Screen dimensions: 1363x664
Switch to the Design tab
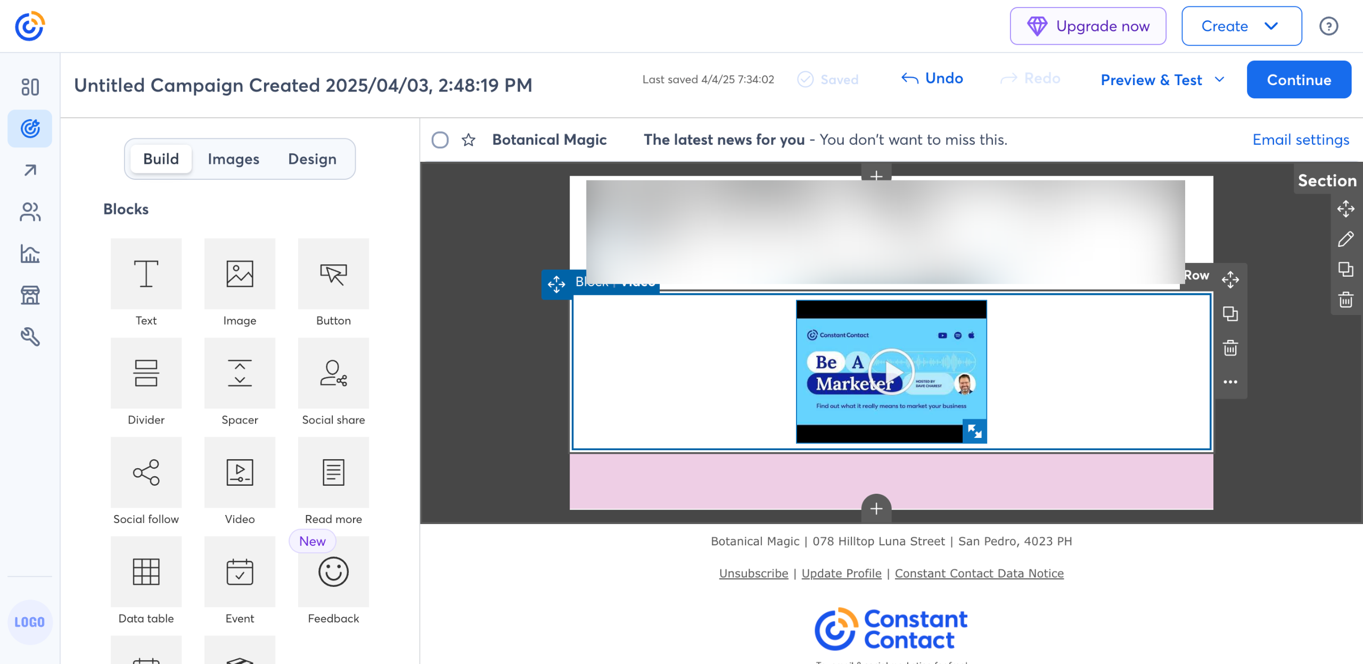(312, 159)
